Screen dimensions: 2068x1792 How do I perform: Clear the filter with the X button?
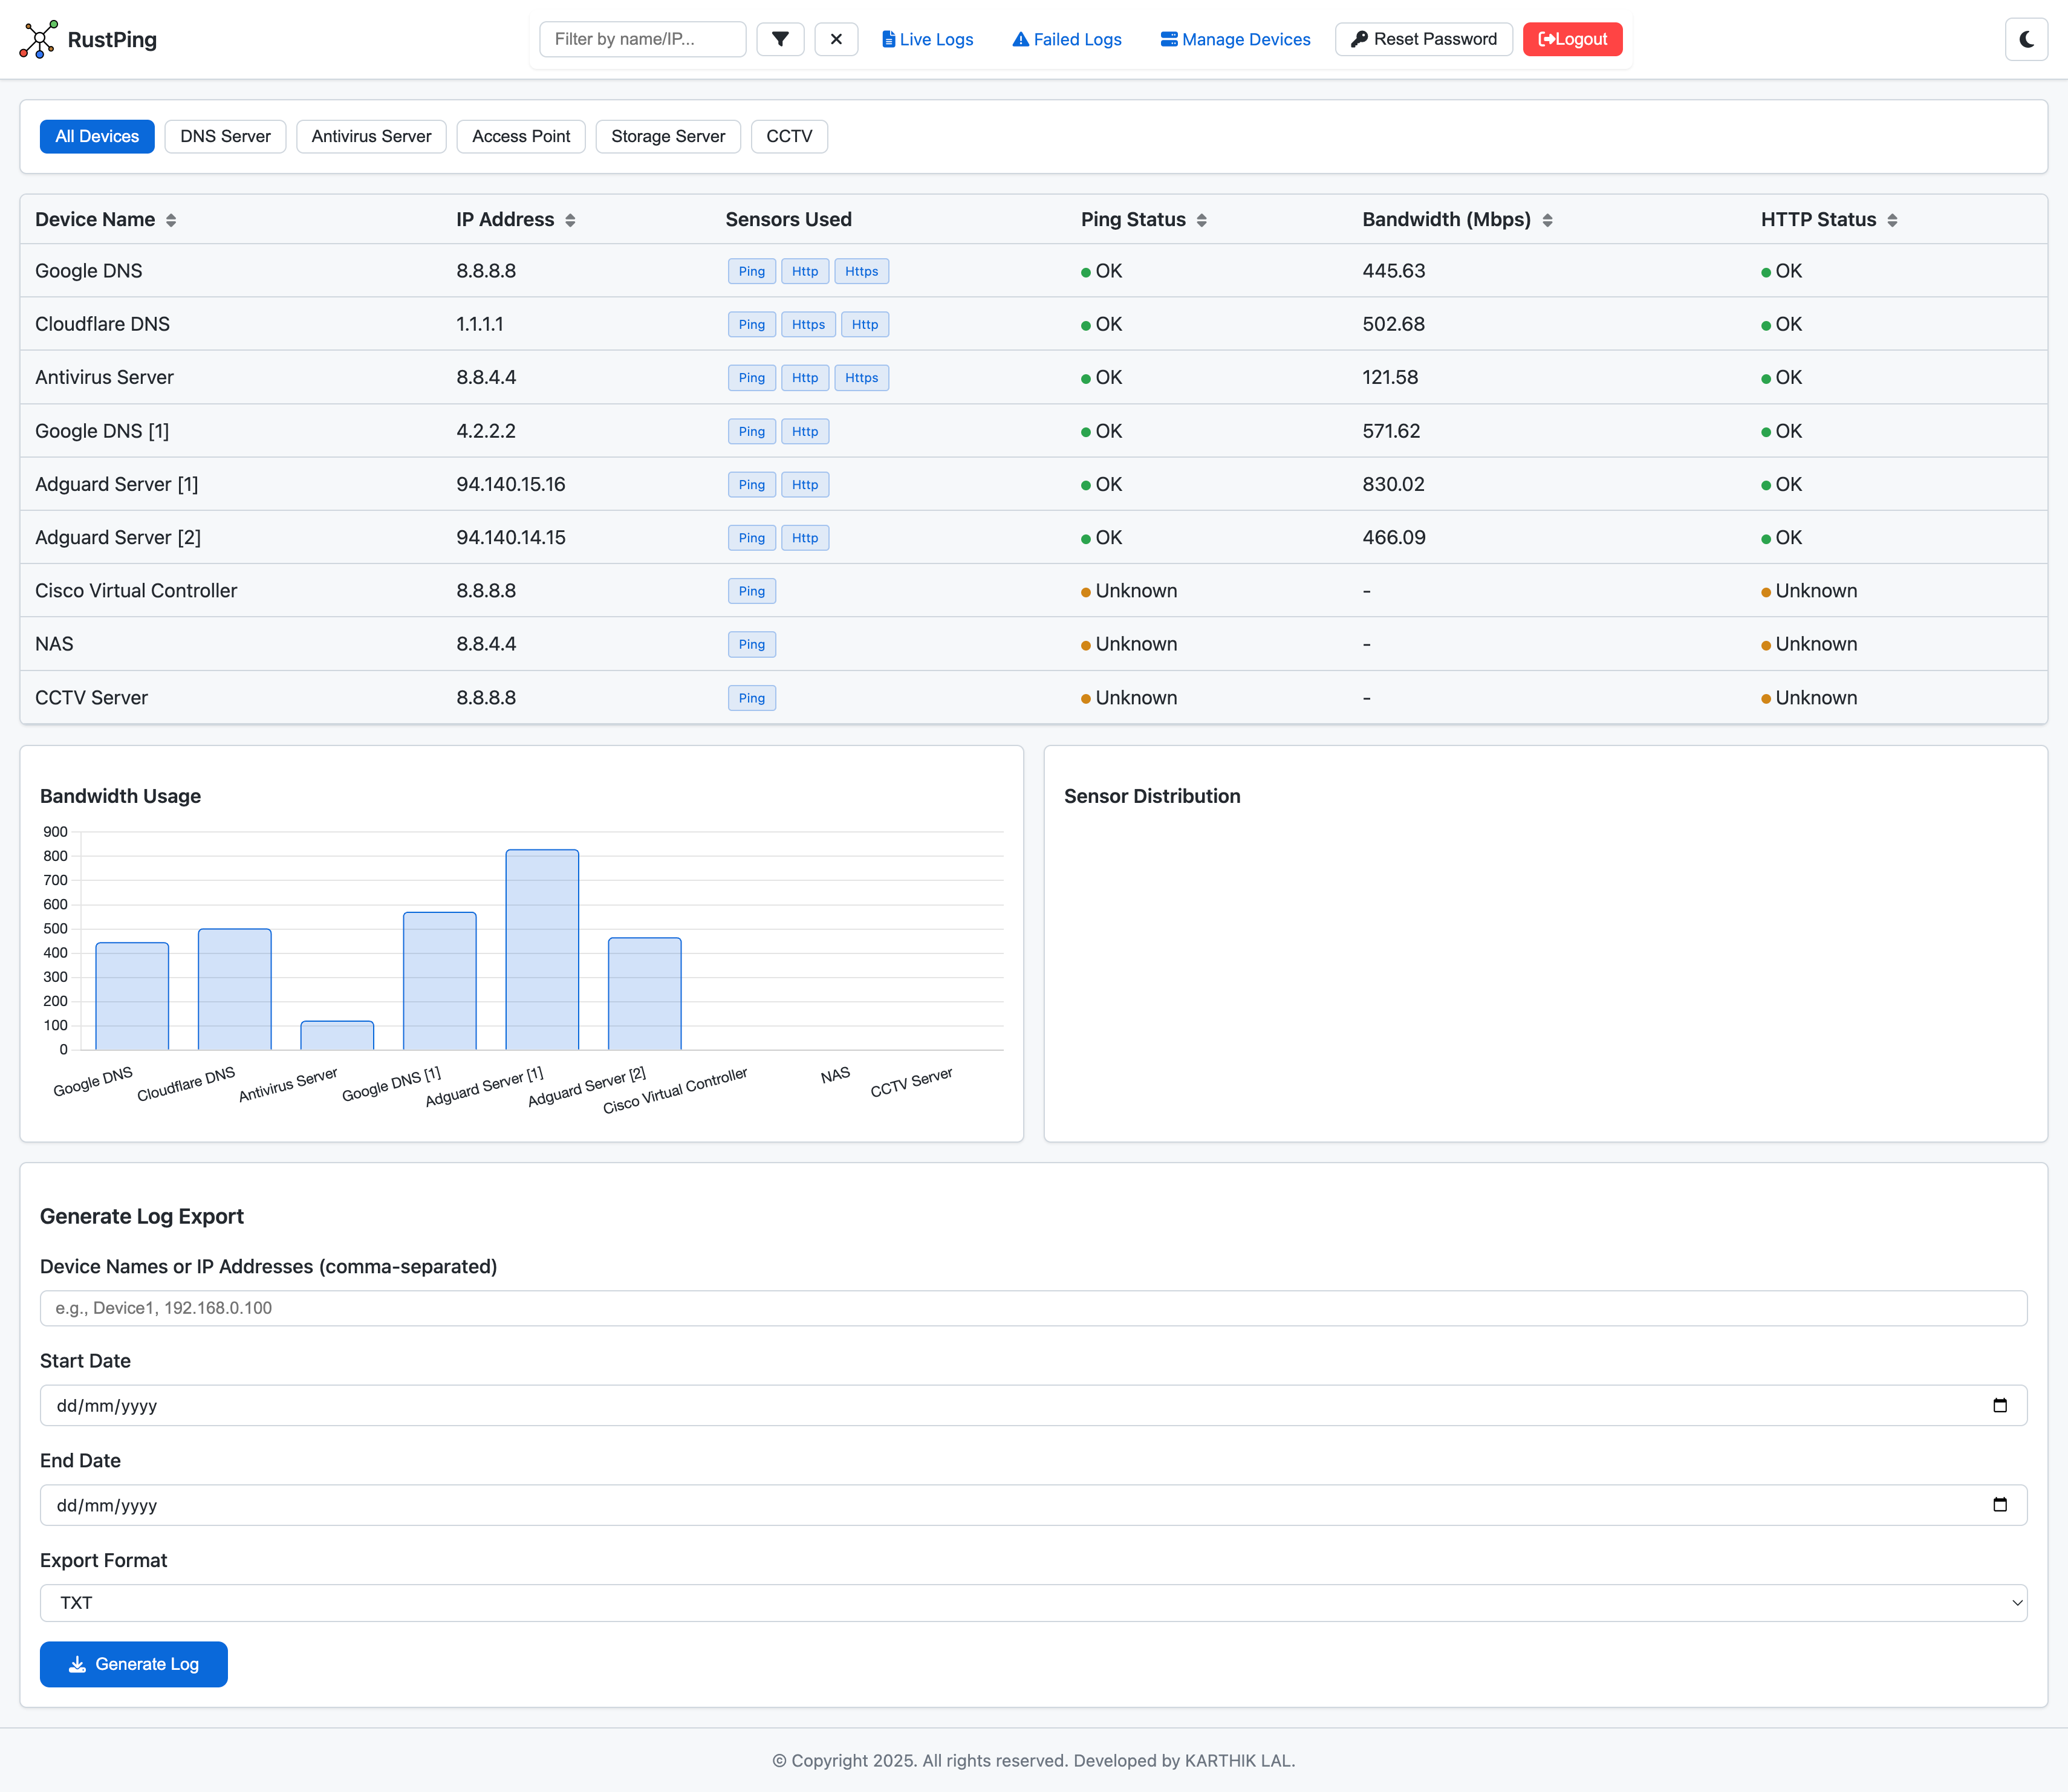[836, 39]
